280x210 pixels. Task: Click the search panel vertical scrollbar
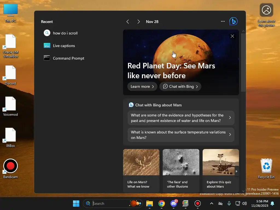click(243, 63)
